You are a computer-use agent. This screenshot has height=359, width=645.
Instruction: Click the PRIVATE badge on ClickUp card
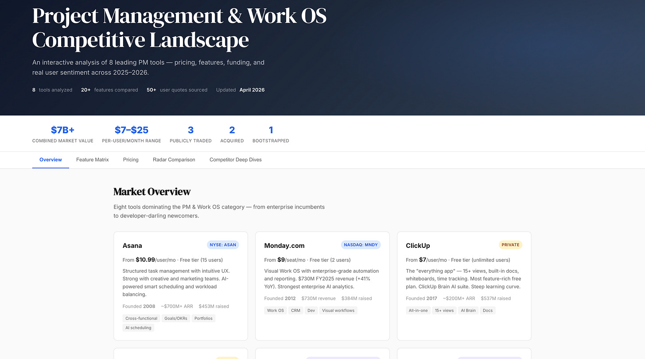pyautogui.click(x=510, y=245)
